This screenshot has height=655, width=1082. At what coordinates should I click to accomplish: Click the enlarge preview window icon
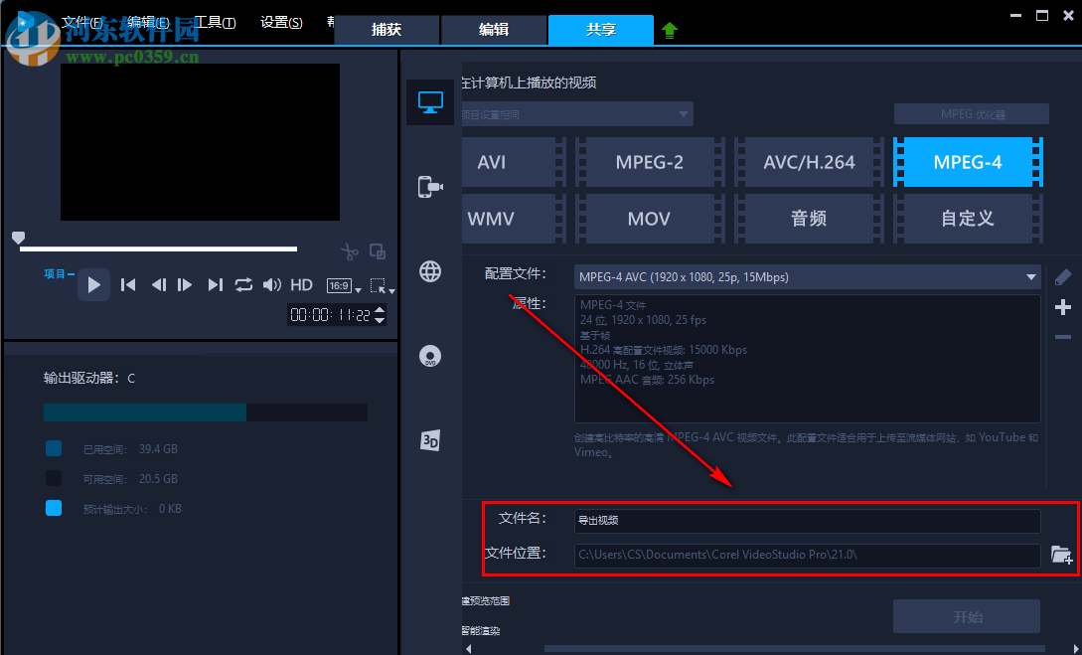(x=378, y=251)
